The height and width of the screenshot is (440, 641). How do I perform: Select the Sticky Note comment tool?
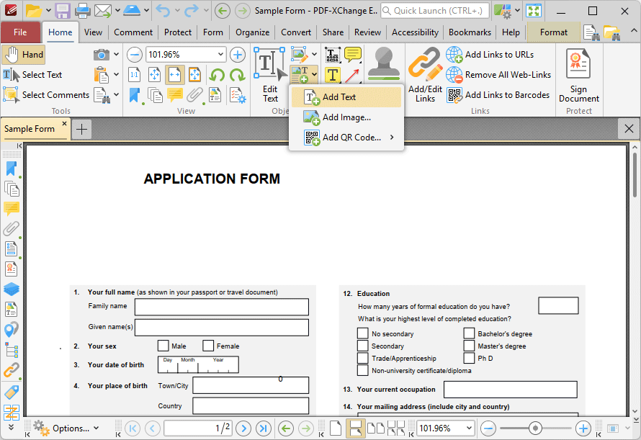click(352, 55)
